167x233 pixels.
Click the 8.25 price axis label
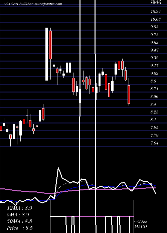[154, 112]
